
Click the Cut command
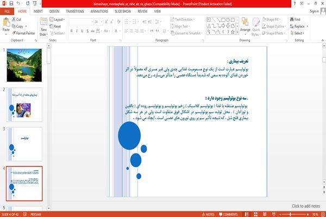click(16, 20)
